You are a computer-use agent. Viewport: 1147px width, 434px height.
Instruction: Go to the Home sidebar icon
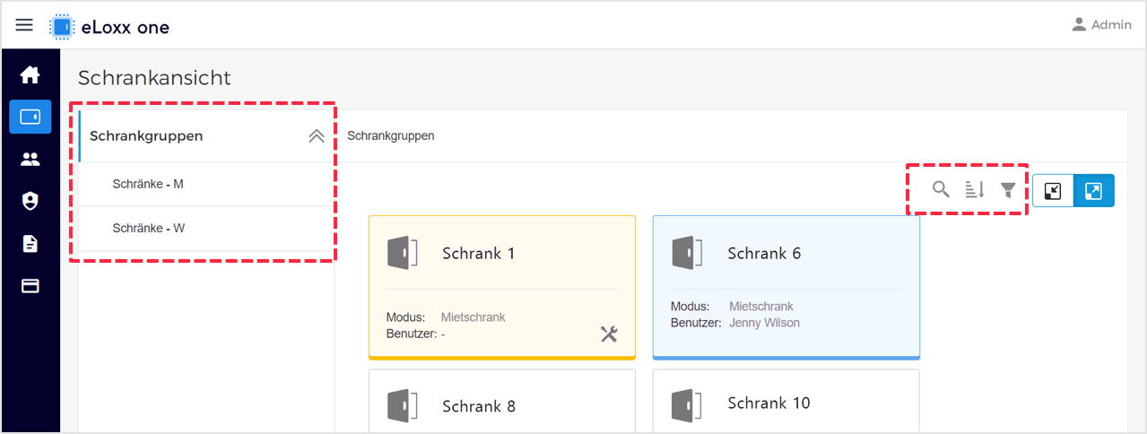pos(30,74)
